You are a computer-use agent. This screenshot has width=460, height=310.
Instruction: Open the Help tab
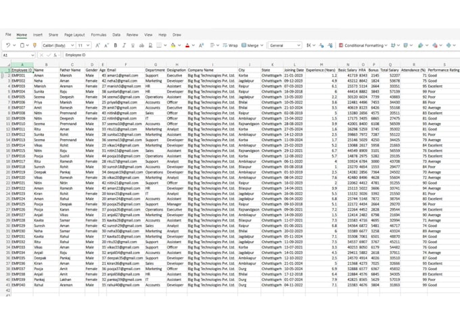pyautogui.click(x=162, y=34)
